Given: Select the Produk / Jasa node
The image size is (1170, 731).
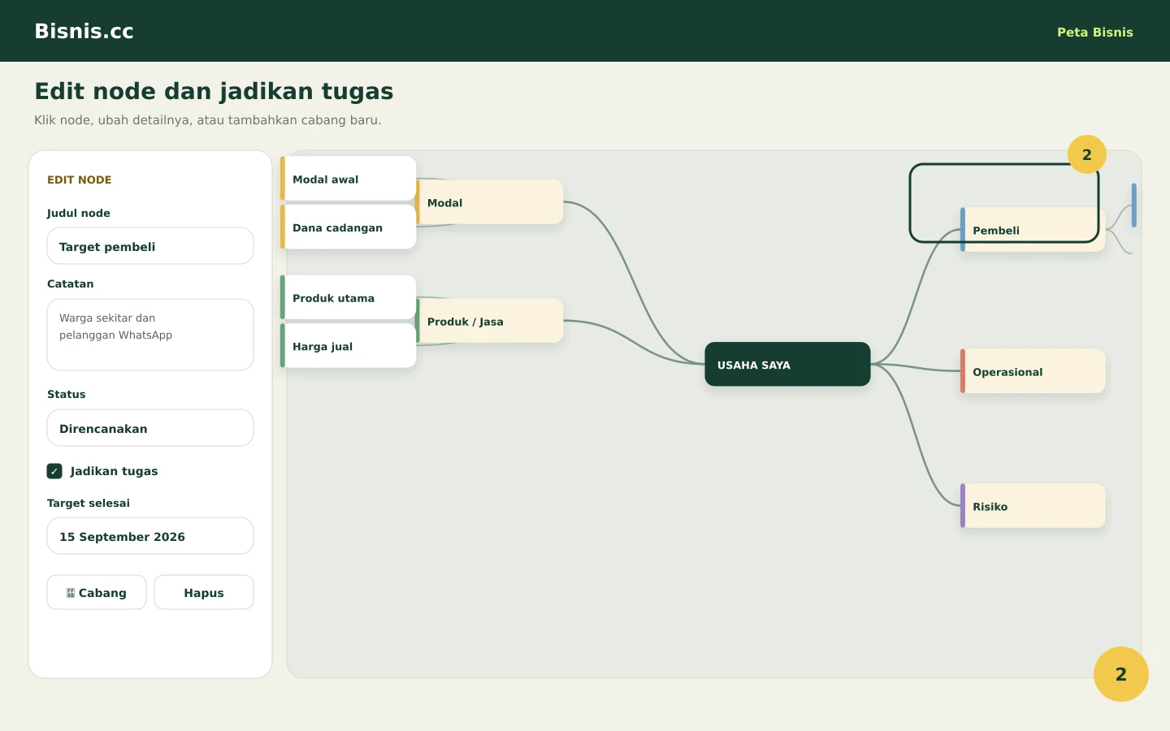Looking at the screenshot, I should [x=490, y=321].
